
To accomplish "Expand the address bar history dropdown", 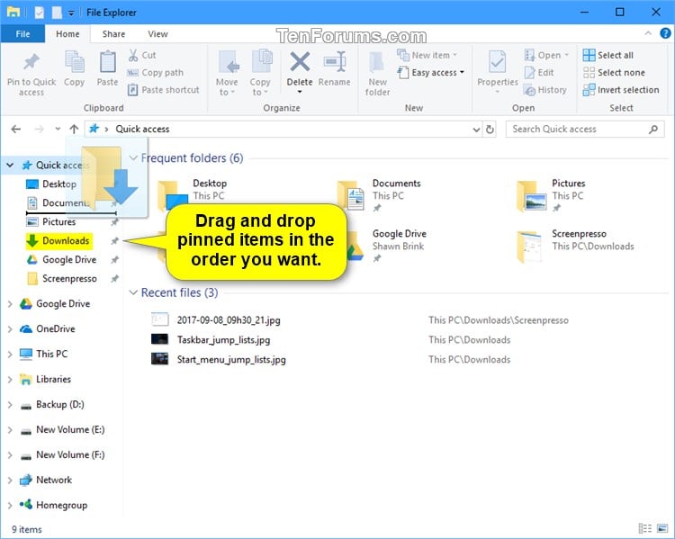I will pyautogui.click(x=476, y=130).
